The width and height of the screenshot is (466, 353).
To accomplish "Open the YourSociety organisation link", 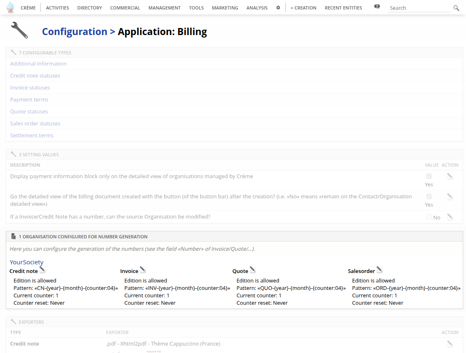I will (x=26, y=262).
